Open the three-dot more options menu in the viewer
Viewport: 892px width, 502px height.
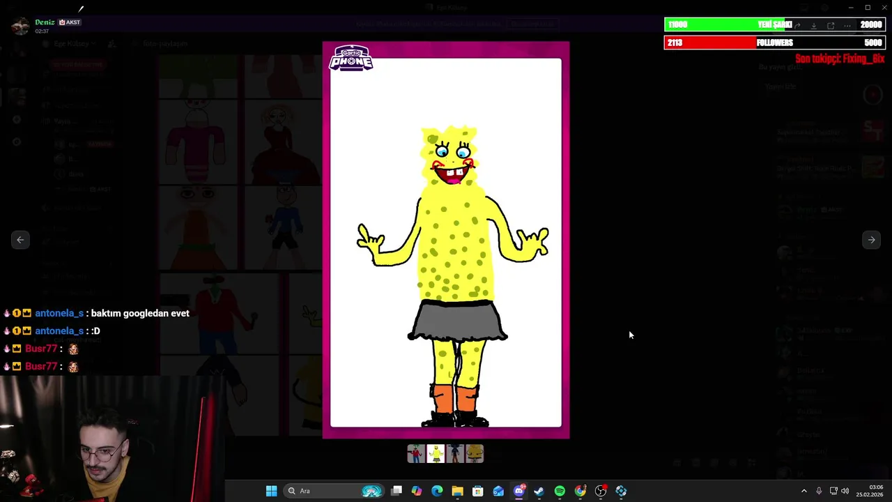click(847, 25)
